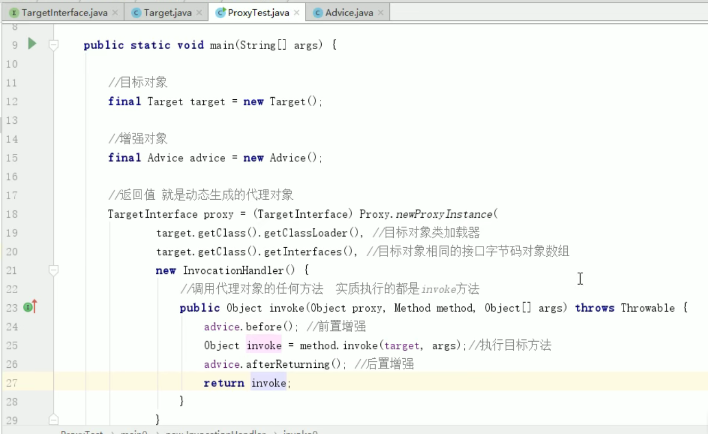
Task: Click String[] in the main signature
Action: point(264,45)
